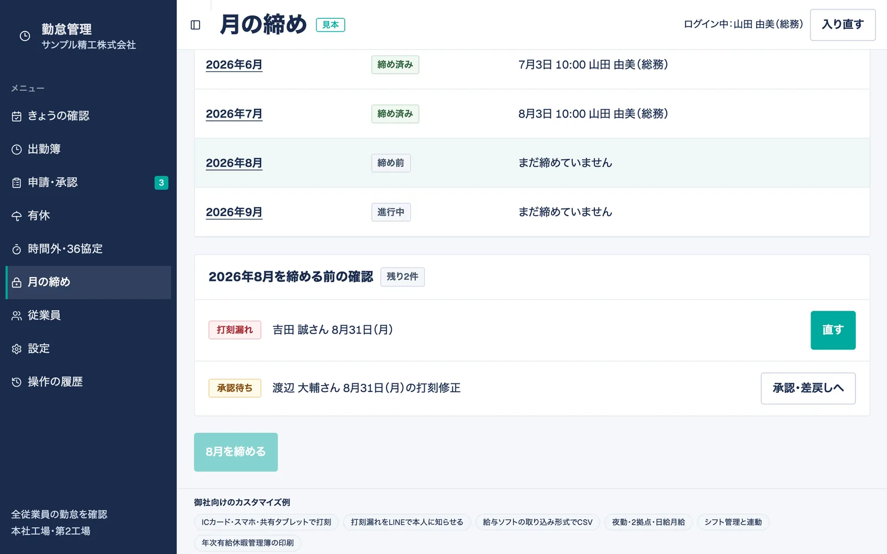
Task: Click the 残り2件 badge
Action: (402, 277)
